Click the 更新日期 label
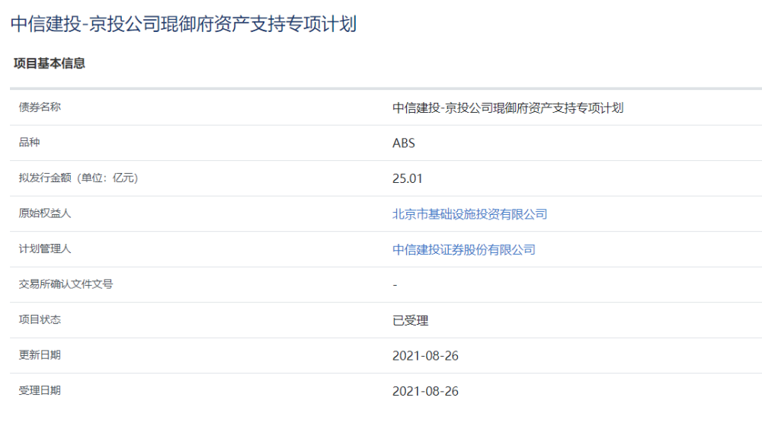Screen dimensions: 762x436 [40, 355]
